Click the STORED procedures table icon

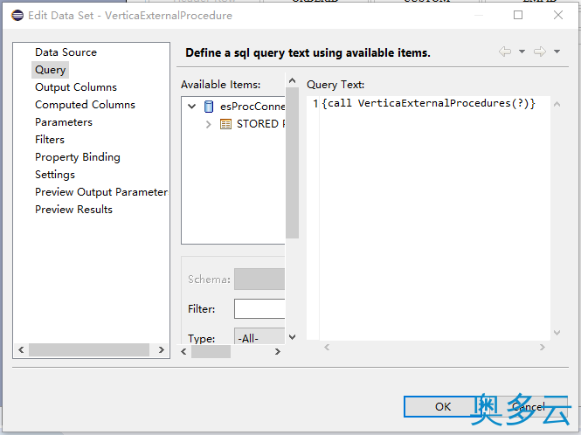(225, 124)
